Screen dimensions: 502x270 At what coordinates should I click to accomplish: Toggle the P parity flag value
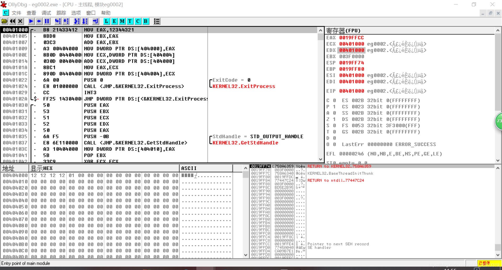(334, 107)
